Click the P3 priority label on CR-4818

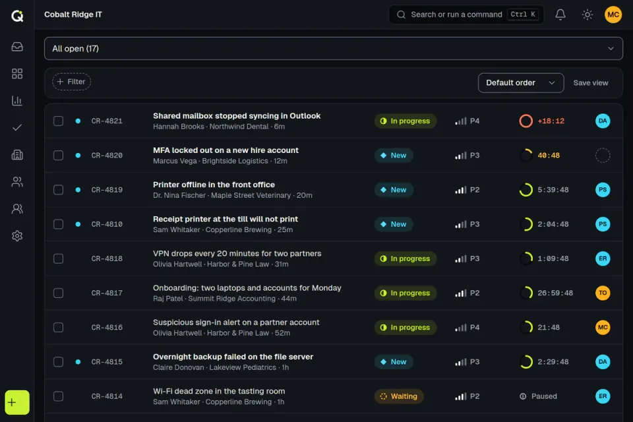click(475, 258)
